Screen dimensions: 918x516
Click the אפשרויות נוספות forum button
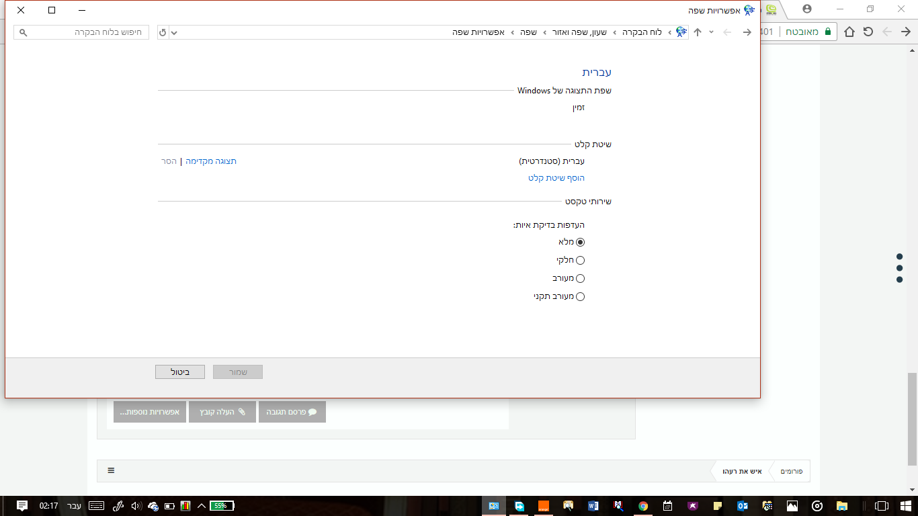point(150,412)
